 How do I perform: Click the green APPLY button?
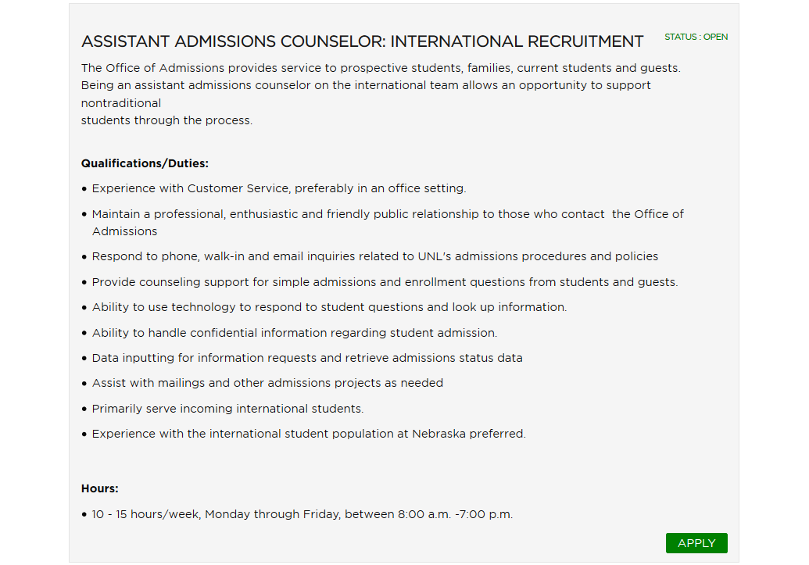click(x=696, y=543)
